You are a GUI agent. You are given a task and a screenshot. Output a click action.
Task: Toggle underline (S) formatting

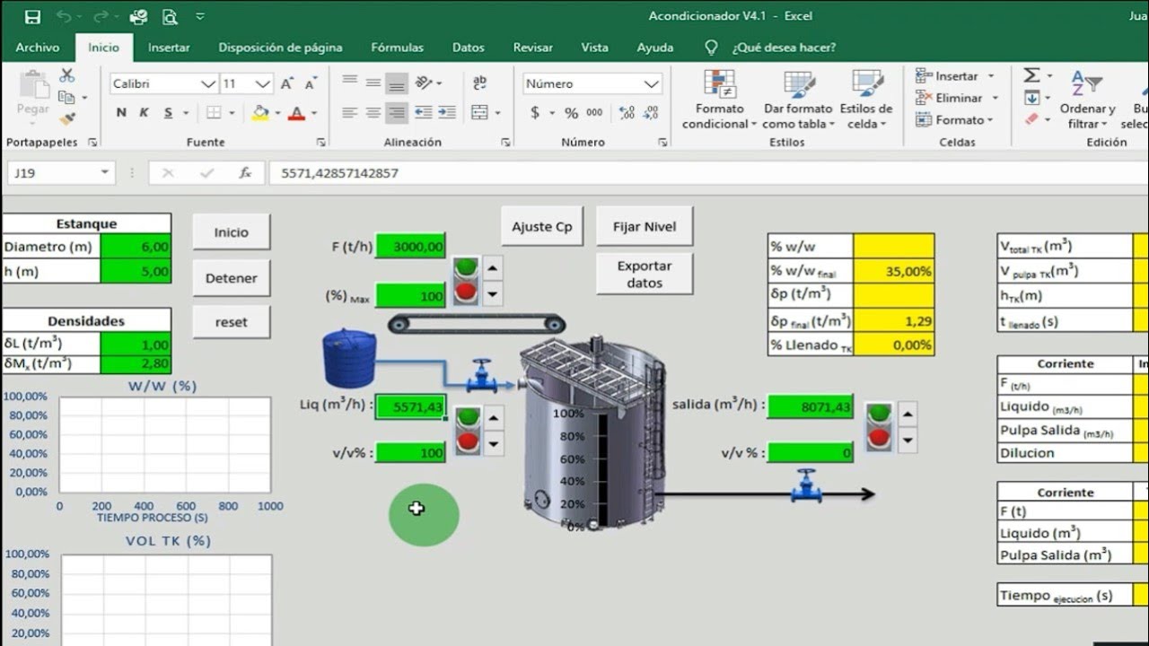tap(168, 113)
